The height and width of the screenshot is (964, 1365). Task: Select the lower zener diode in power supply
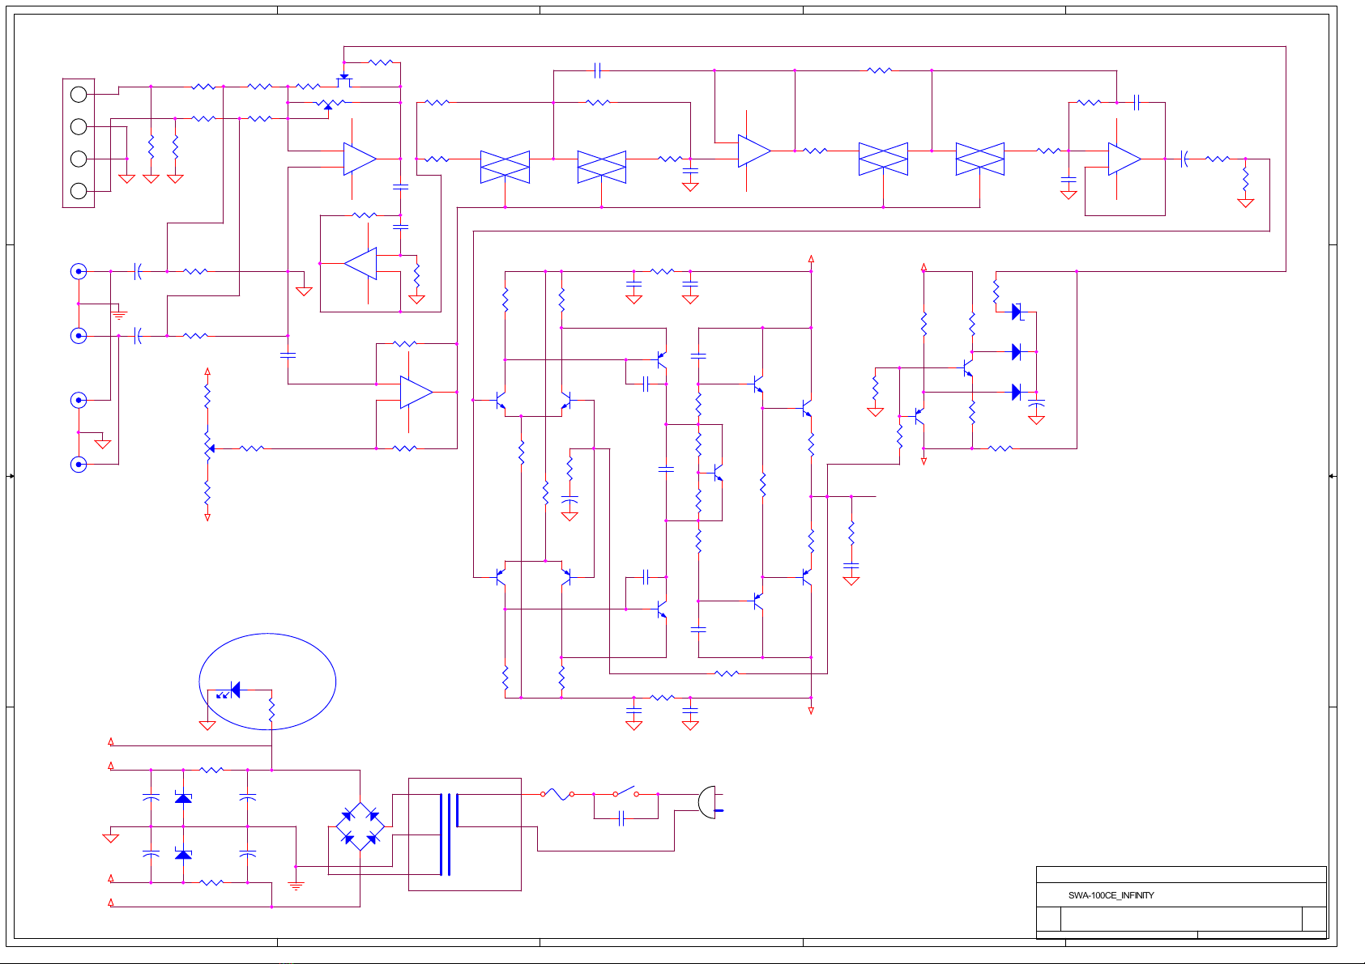pyautogui.click(x=183, y=854)
